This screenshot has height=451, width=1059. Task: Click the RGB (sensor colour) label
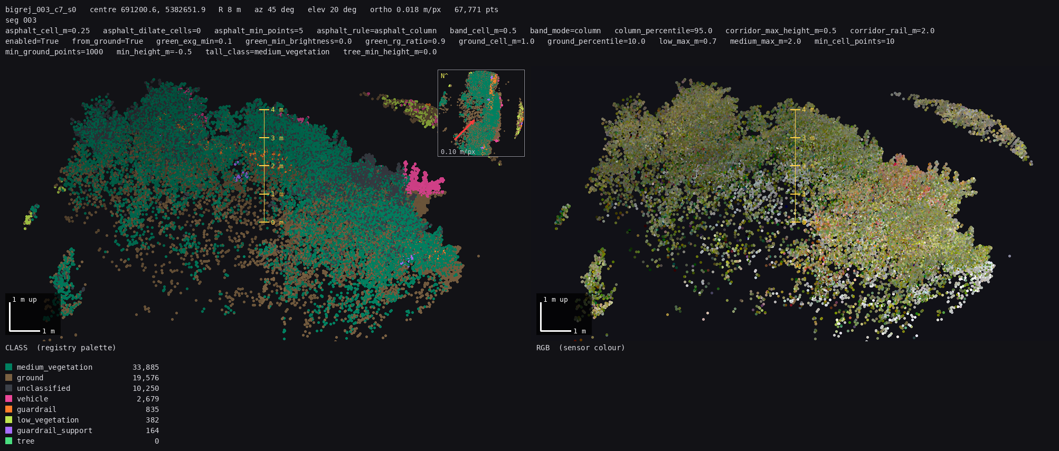point(581,348)
